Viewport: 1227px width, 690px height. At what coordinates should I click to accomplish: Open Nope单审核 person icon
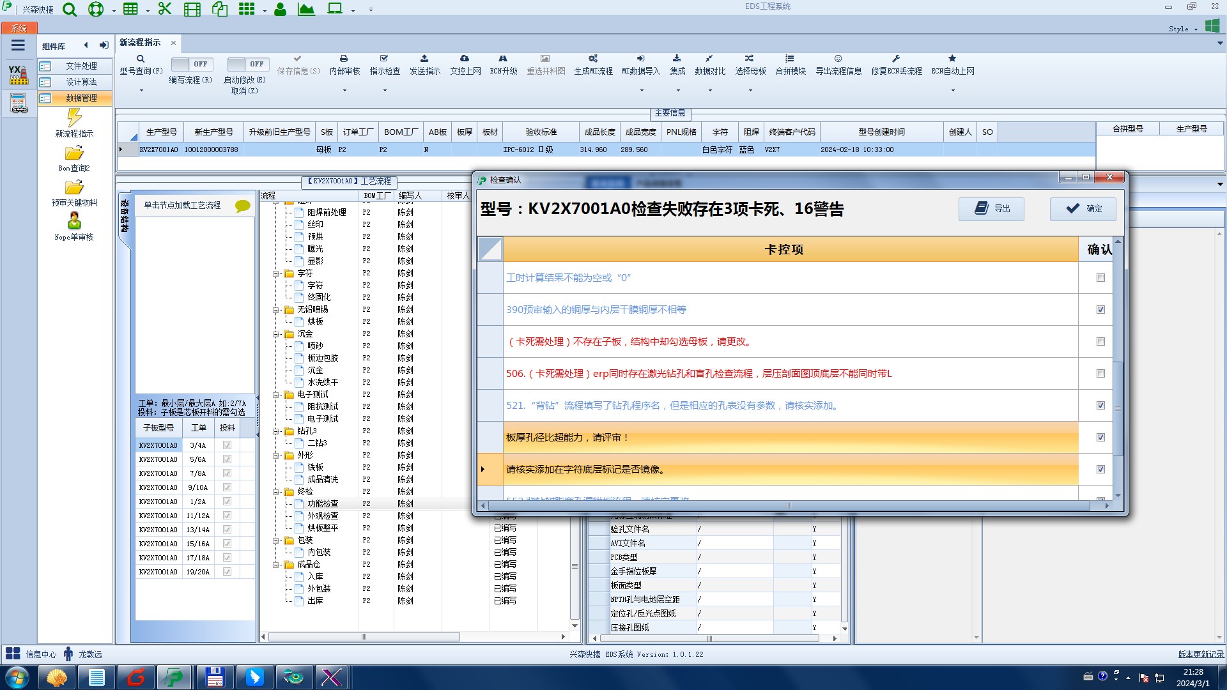[74, 222]
